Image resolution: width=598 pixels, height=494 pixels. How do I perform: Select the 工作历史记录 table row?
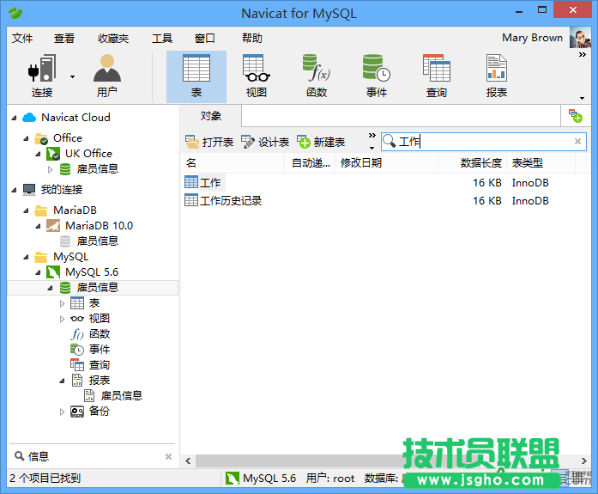[223, 200]
